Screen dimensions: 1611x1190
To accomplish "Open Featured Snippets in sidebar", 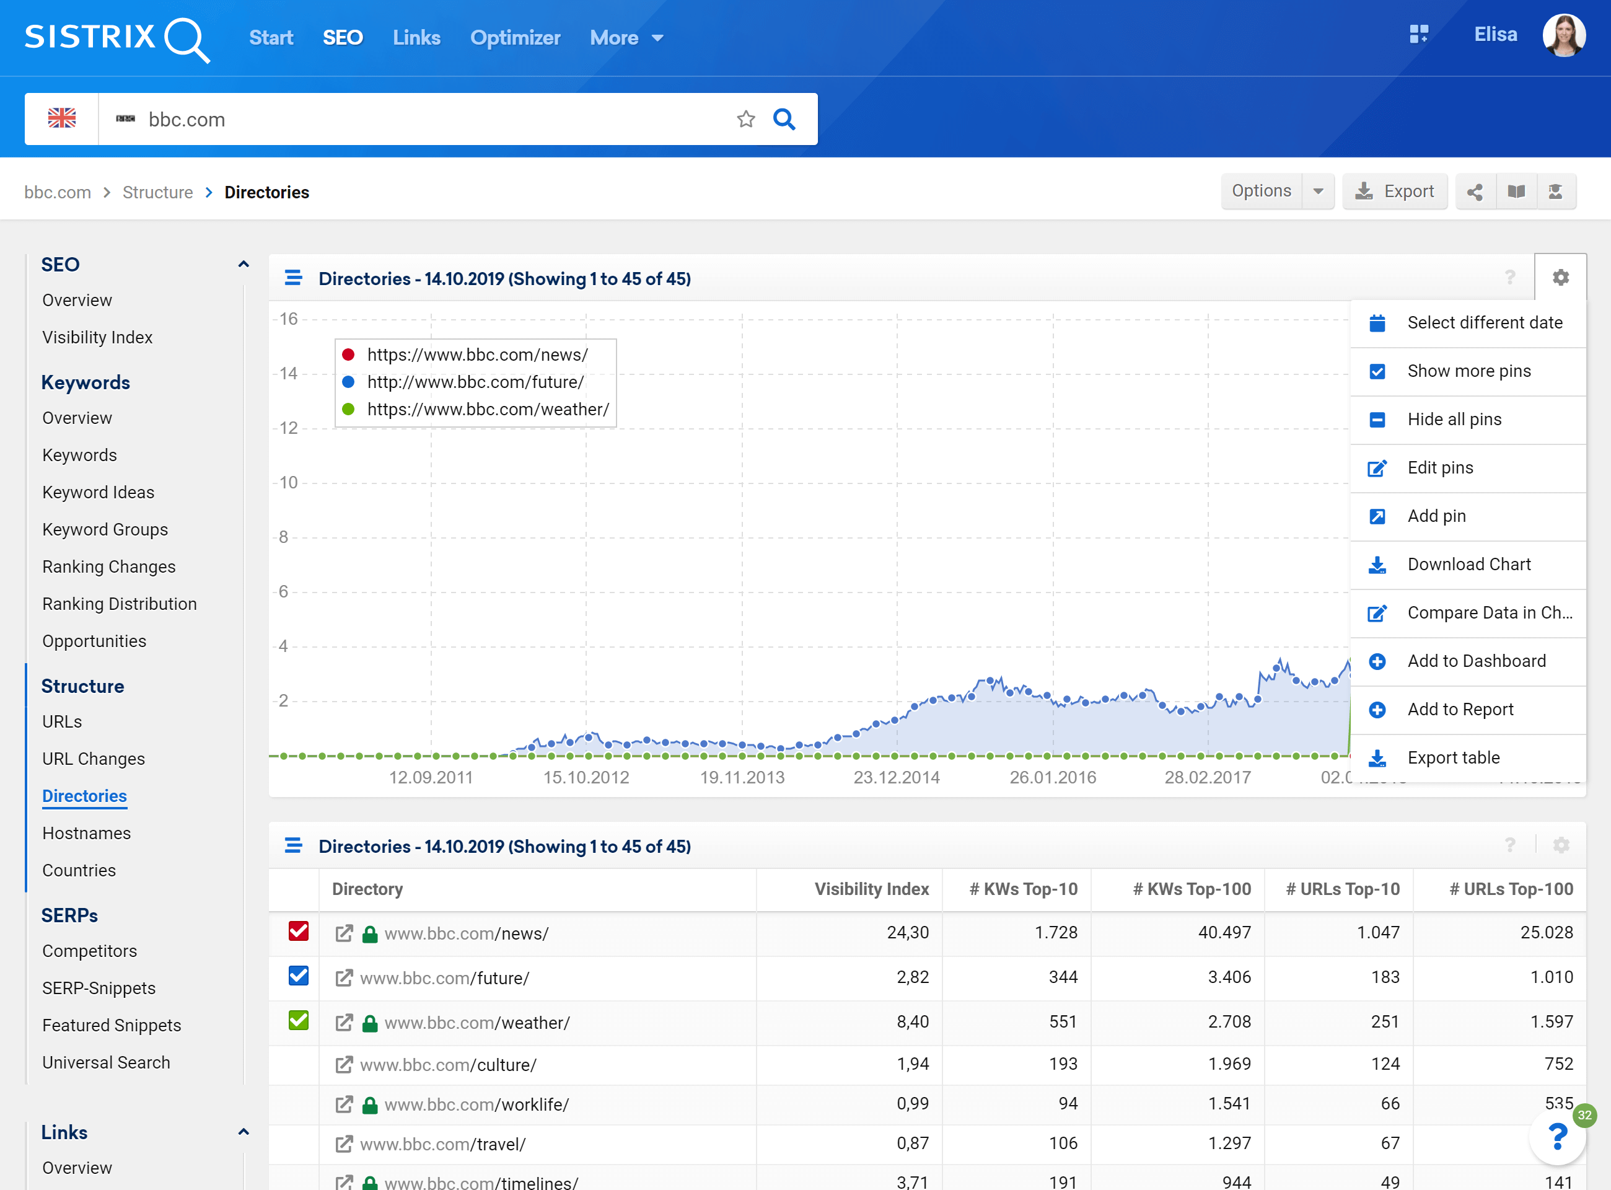I will point(111,1025).
